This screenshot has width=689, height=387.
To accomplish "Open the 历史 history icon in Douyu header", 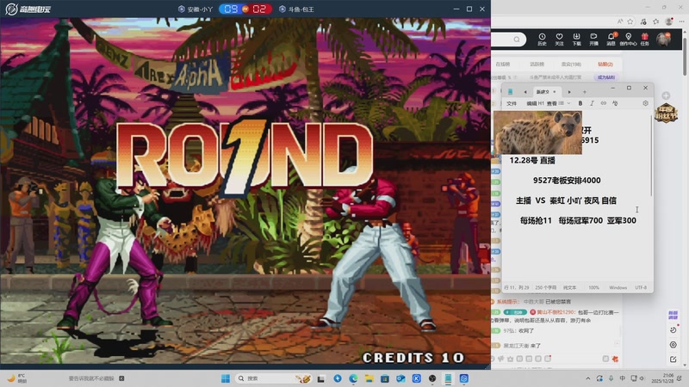I will point(542,39).
